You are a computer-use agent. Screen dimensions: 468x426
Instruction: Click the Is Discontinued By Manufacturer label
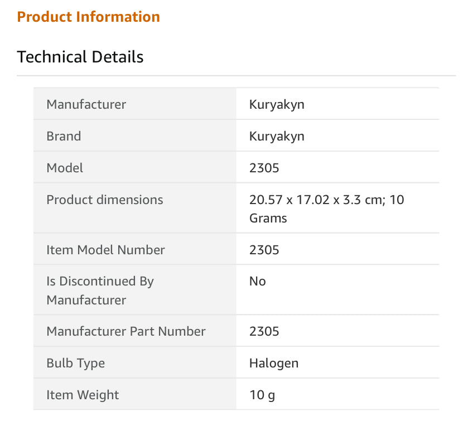(100, 291)
